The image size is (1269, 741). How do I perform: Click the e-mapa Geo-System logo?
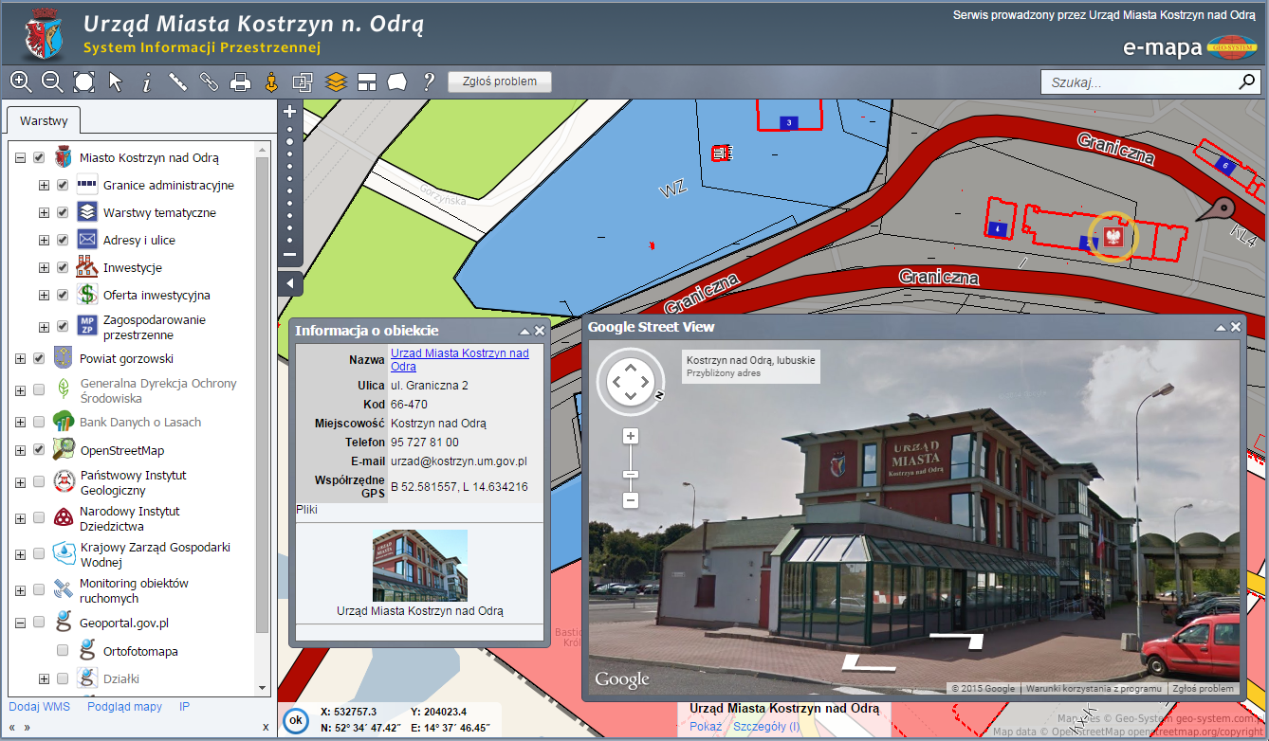1190,47
